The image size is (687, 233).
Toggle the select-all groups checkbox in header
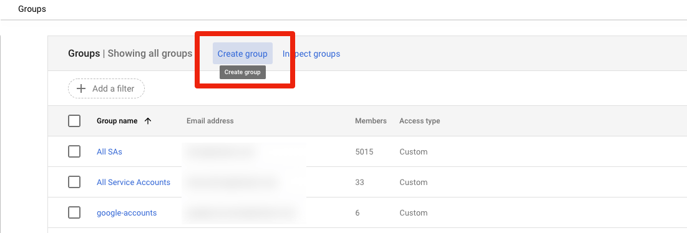[74, 121]
